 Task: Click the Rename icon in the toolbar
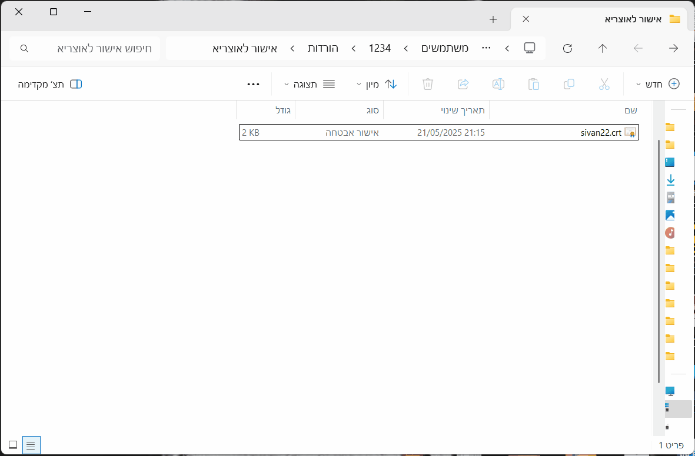(498, 84)
